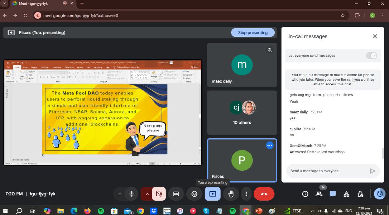Expand Windows hidden tray icons chevron
The height and width of the screenshot is (215, 389).
[x=312, y=211]
